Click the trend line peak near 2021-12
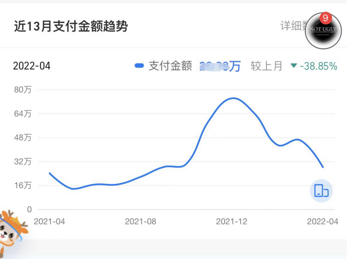The width and height of the screenshot is (347, 259). (234, 98)
